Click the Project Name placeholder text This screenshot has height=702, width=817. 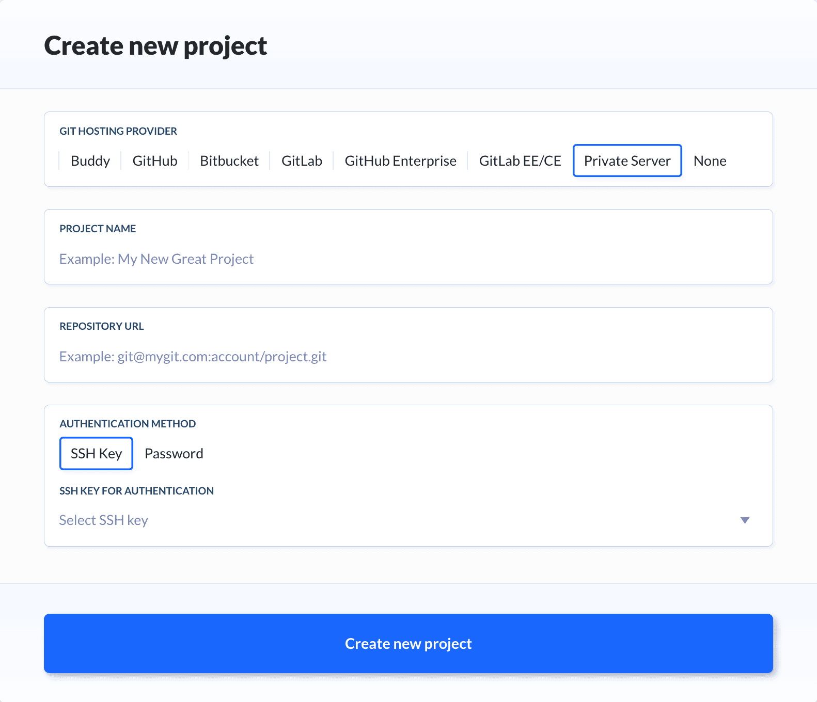point(156,259)
